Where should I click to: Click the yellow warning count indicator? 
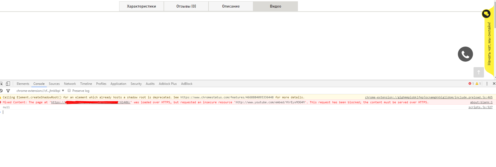tap(478, 83)
